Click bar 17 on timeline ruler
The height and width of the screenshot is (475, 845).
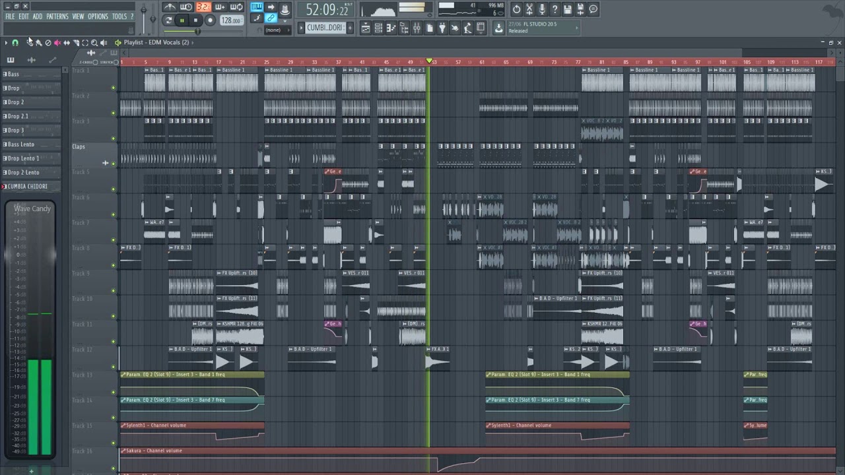pos(219,62)
